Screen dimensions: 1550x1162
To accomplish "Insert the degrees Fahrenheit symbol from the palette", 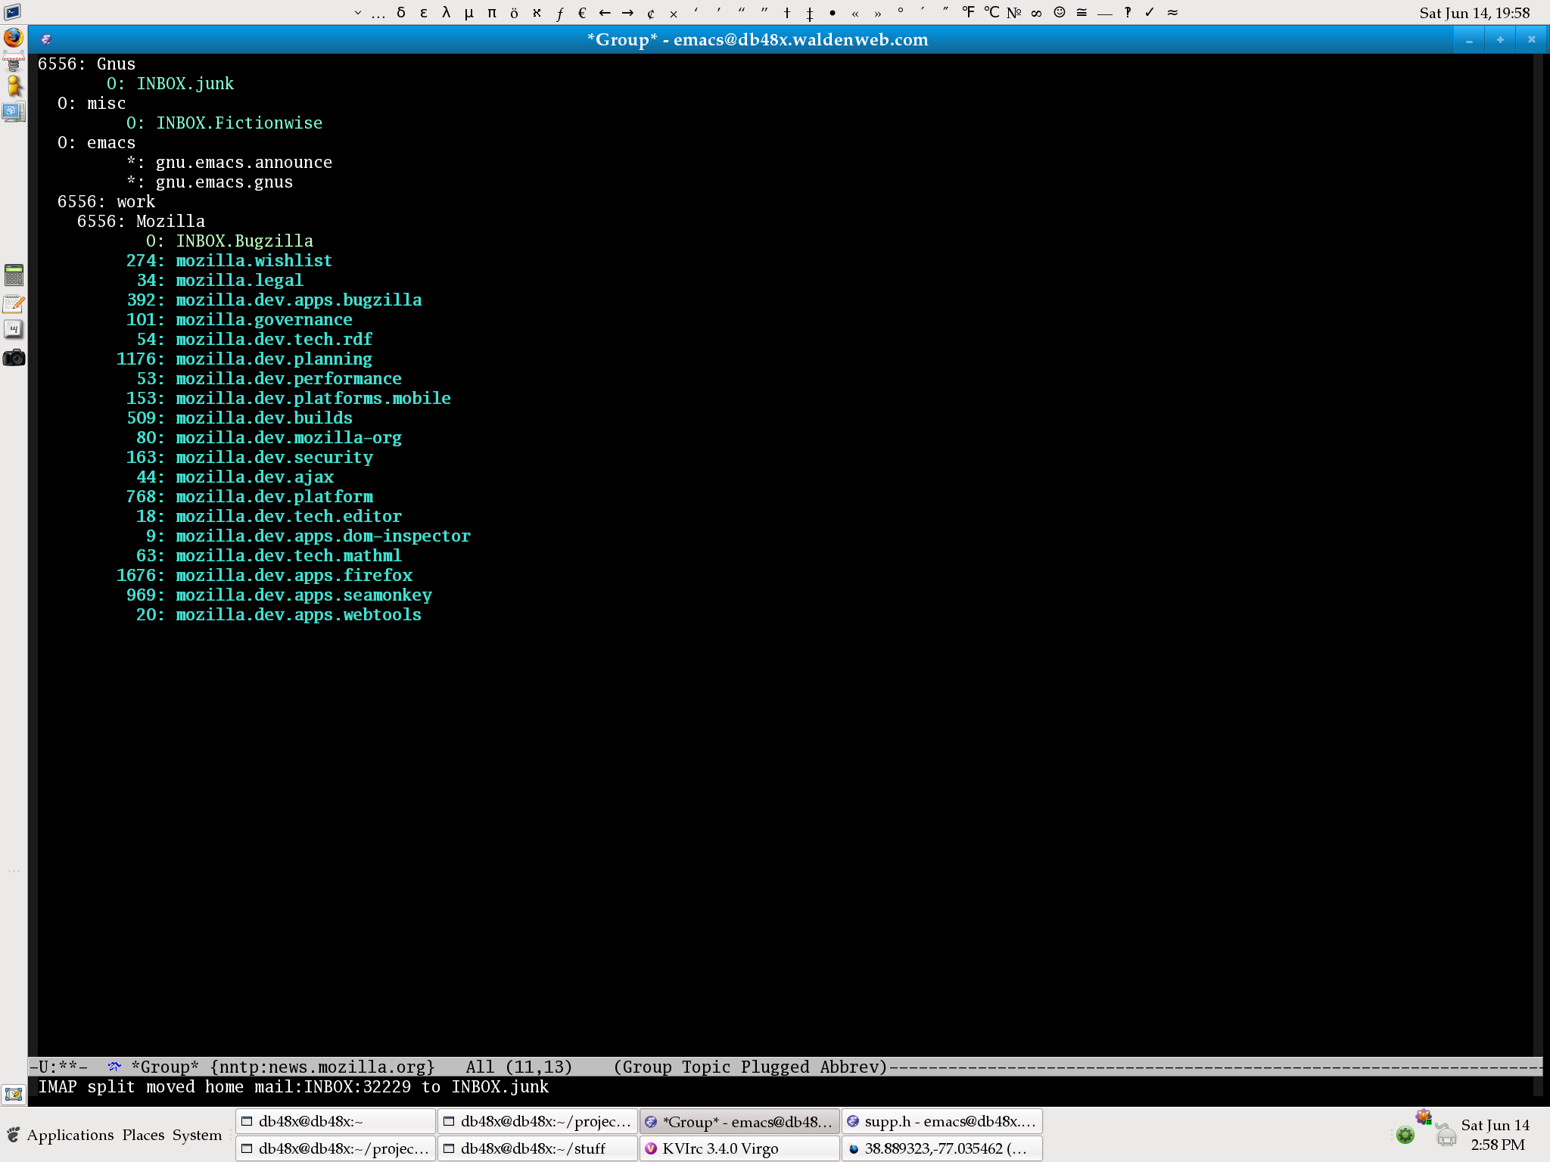I will pyautogui.click(x=969, y=12).
